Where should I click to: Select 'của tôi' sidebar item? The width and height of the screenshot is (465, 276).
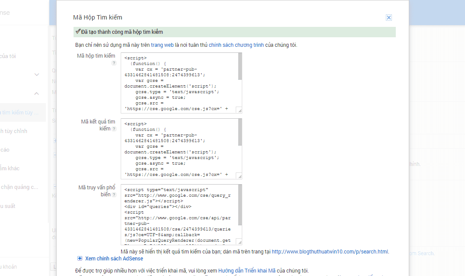click(x=8, y=56)
